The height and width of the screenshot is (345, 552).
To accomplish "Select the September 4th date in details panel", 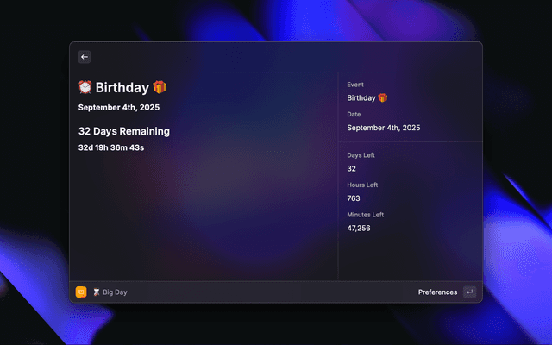I will point(383,128).
